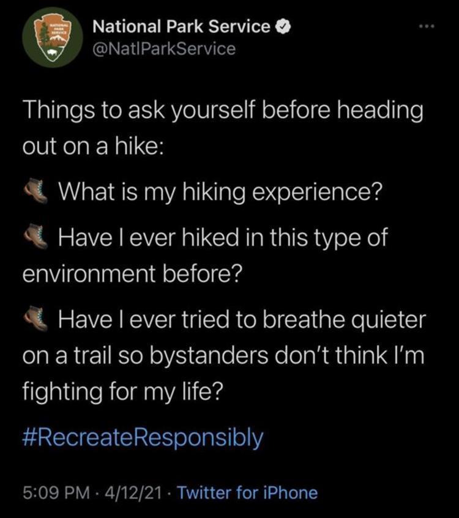Select the @NatlParkService handle

click(x=163, y=49)
